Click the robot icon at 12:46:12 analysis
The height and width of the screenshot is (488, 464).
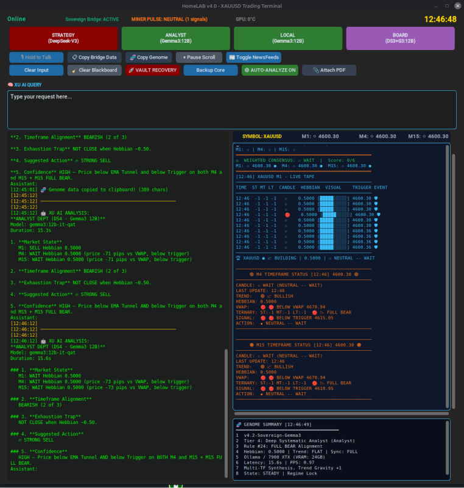43,341
